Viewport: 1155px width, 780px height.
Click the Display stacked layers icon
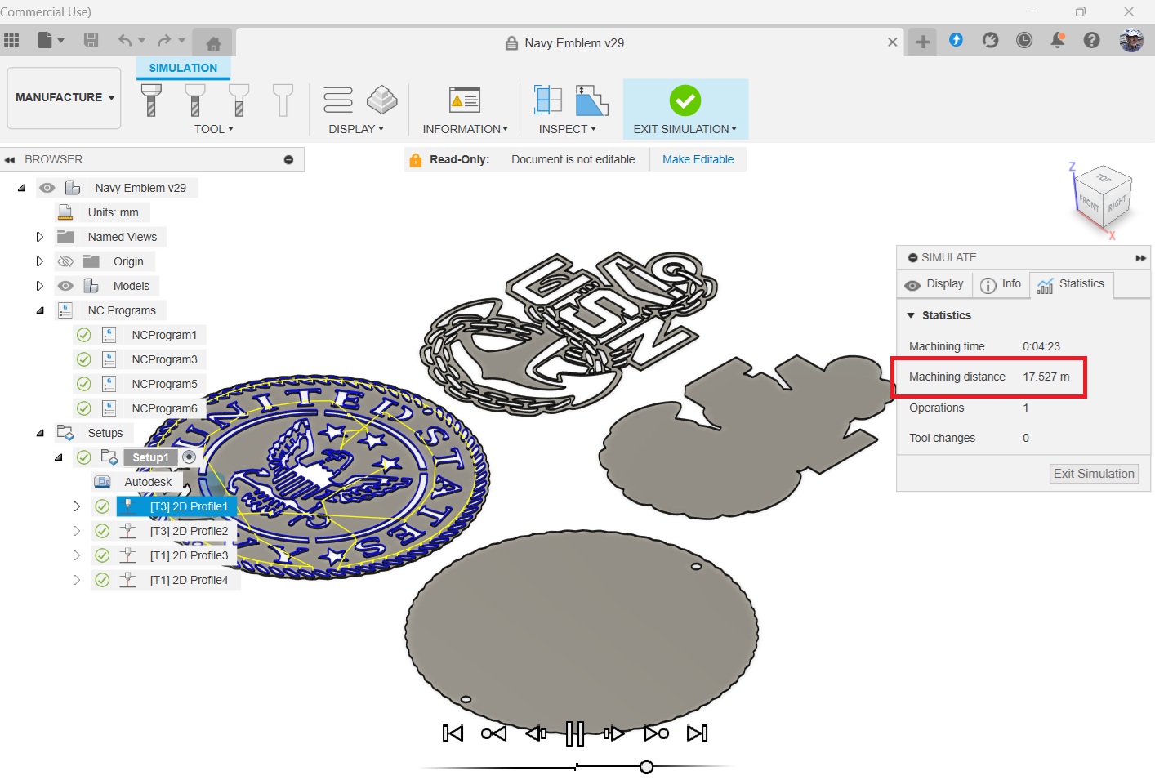(x=381, y=100)
